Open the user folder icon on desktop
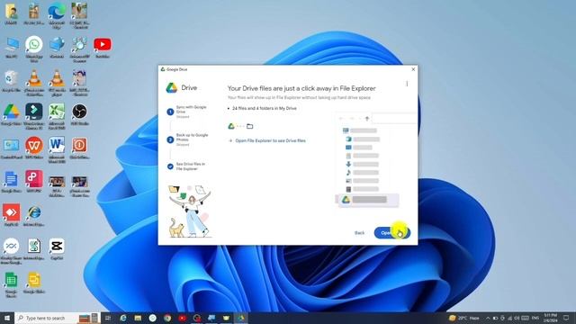Image resolution: width=576 pixels, height=324 pixels. pos(11,14)
